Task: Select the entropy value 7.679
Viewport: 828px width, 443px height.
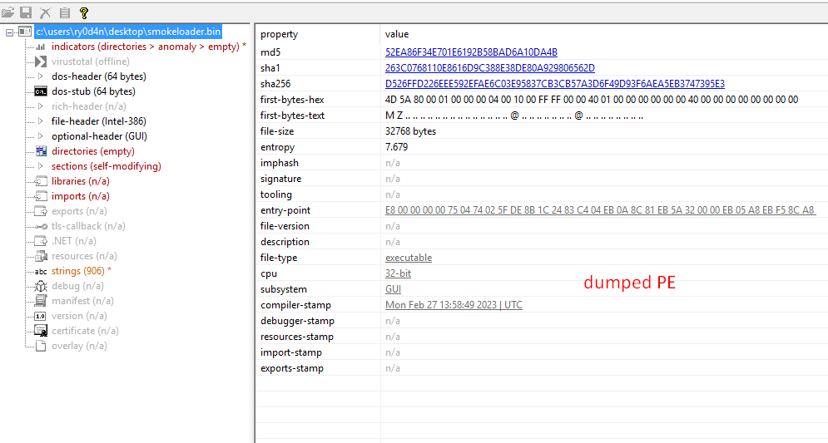Action: [396, 147]
